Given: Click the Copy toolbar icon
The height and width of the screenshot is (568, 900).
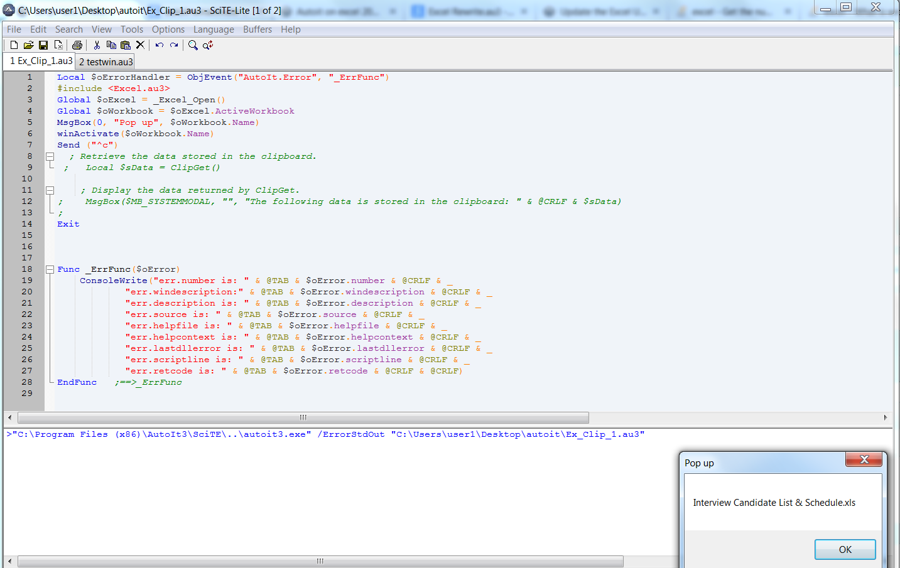Looking at the screenshot, I should point(111,45).
